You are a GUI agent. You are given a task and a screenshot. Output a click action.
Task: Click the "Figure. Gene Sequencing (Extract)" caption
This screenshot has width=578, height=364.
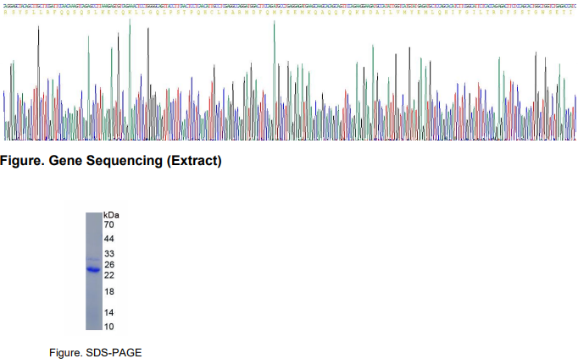(x=113, y=161)
